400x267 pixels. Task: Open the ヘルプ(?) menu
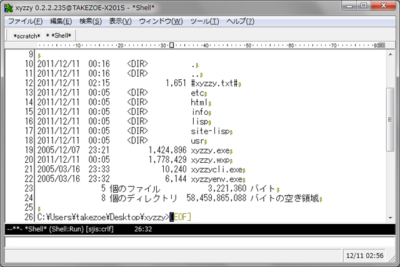pos(240,21)
